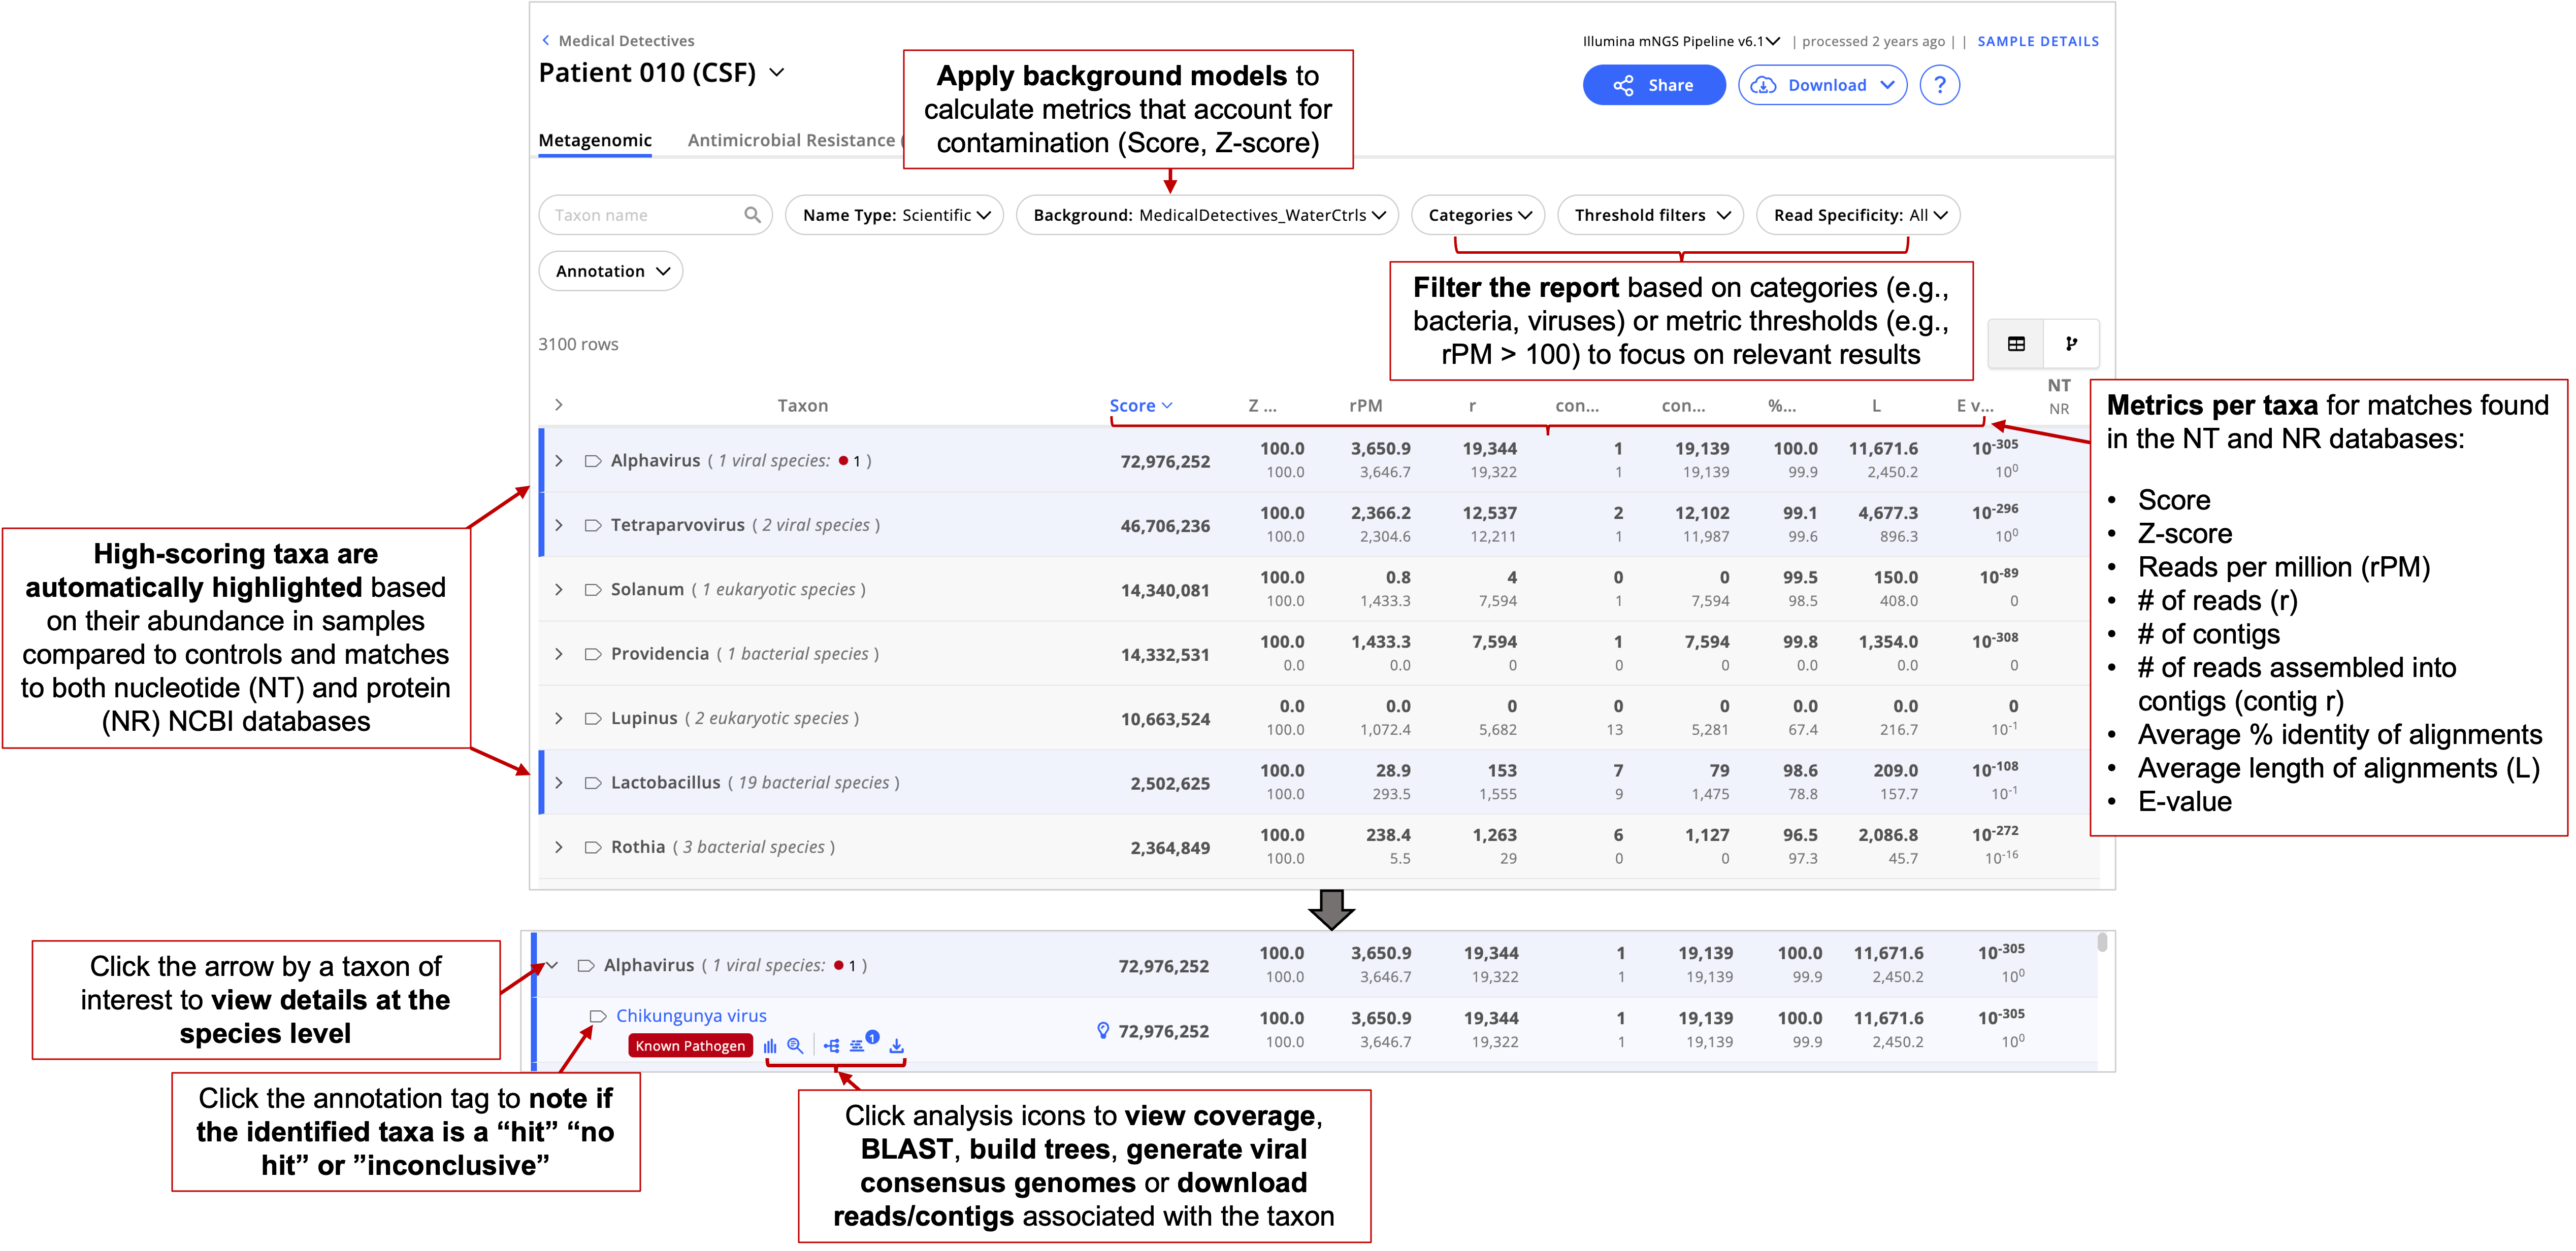The width and height of the screenshot is (2576, 1251).
Task: Select the Metagenomic tab
Action: 595,140
